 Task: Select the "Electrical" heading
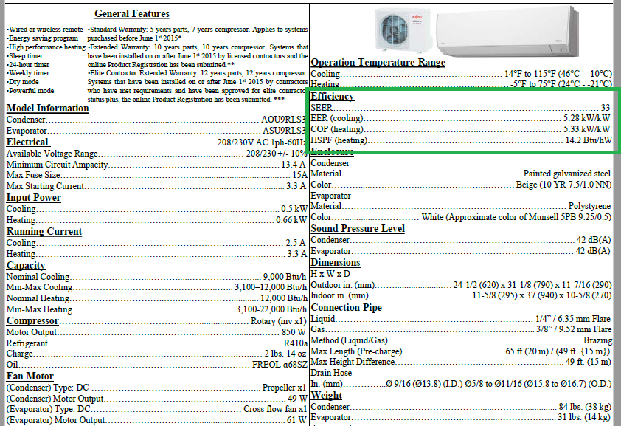[x=27, y=142]
